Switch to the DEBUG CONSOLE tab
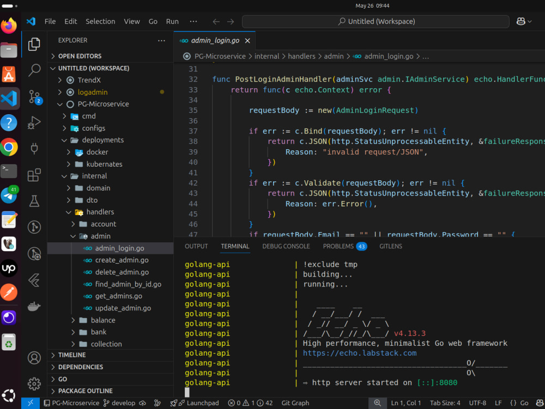The width and height of the screenshot is (545, 409). pos(286,247)
